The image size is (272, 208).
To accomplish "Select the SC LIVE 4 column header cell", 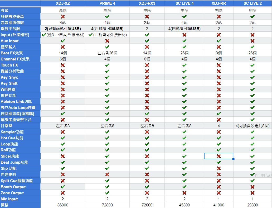I will pos(184,3).
